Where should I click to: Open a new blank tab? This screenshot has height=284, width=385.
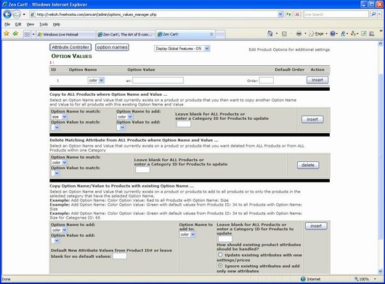[220, 34]
